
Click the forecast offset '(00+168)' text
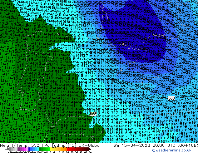pyautogui.click(x=189, y=146)
